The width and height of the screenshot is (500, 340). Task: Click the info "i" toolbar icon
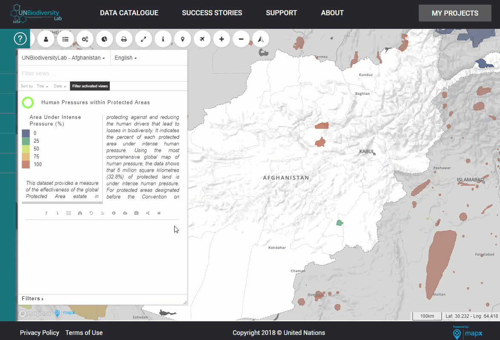point(163,39)
